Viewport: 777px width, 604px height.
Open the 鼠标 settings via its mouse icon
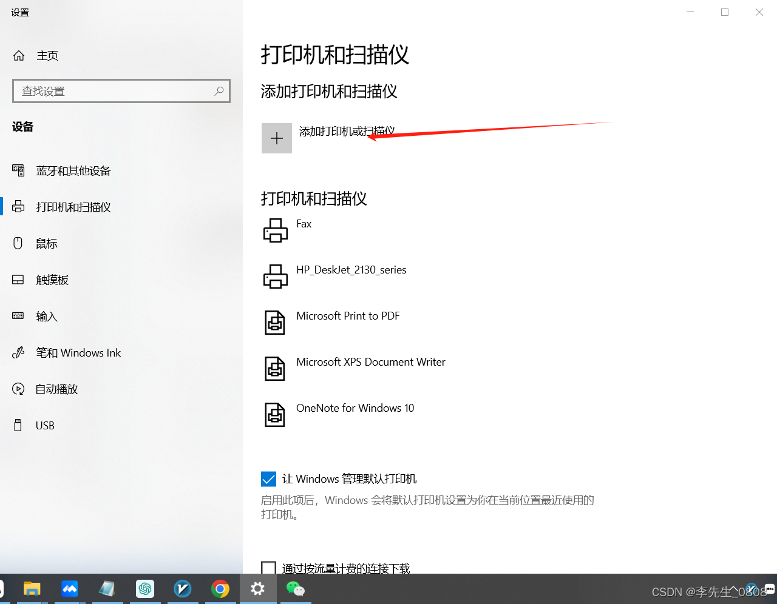tap(18, 244)
